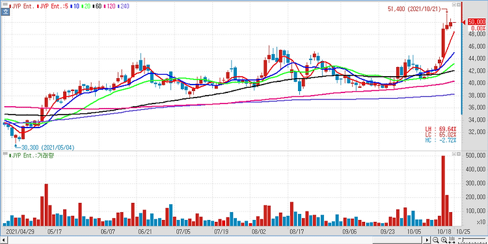Click the horizontal chart scrollbar track
This screenshot has height=244, width=488.
tap(215, 240)
